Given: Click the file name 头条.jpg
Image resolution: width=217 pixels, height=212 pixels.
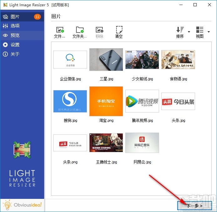Looking at the screenshot, I should [x=178, y=120].
